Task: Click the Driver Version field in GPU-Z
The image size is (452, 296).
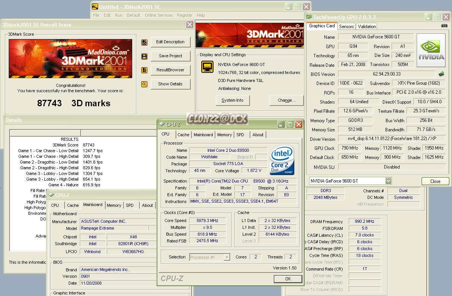Action: tap(392, 139)
